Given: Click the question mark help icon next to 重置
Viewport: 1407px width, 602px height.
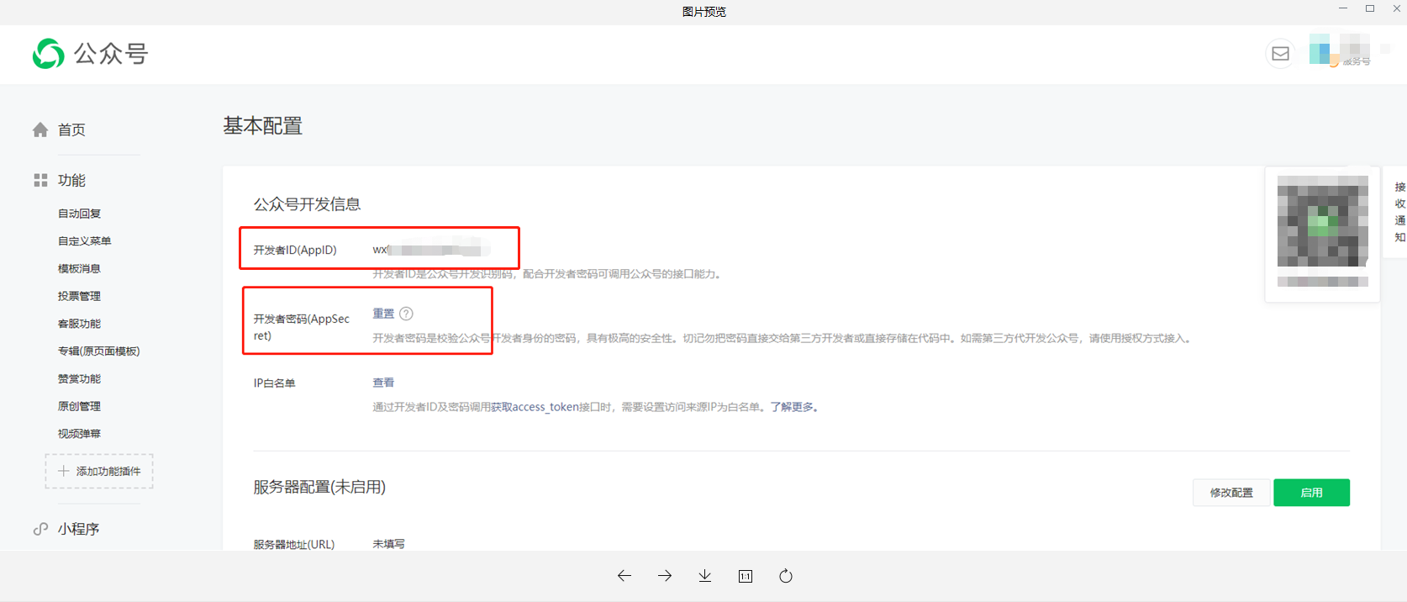Looking at the screenshot, I should coord(406,314).
